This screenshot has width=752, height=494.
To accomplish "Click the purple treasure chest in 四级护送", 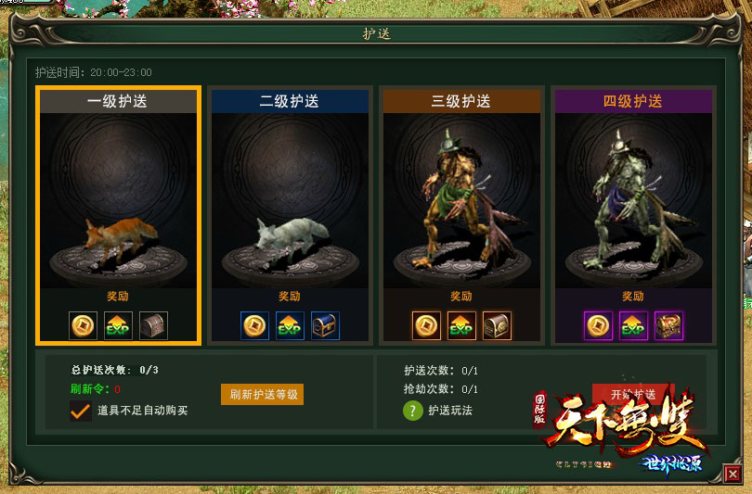I will click(668, 325).
